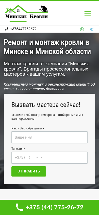Open the green hamburger menu
The height and width of the screenshot is (215, 99).
click(x=88, y=13)
